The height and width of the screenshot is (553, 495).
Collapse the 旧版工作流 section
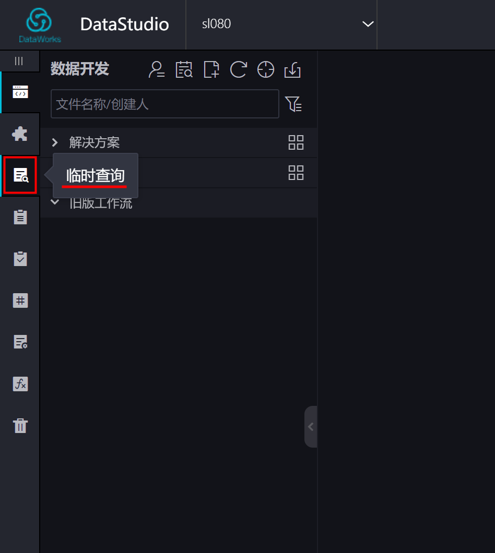coord(55,202)
